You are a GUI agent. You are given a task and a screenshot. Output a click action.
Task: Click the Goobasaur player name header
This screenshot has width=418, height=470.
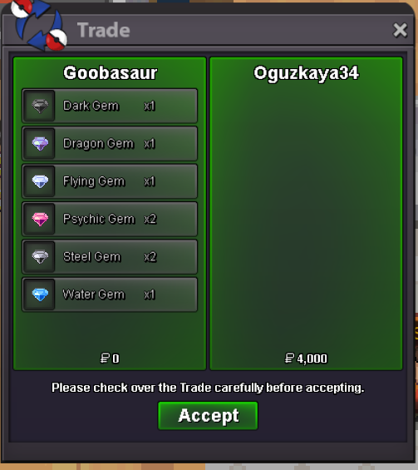pyautogui.click(x=110, y=73)
